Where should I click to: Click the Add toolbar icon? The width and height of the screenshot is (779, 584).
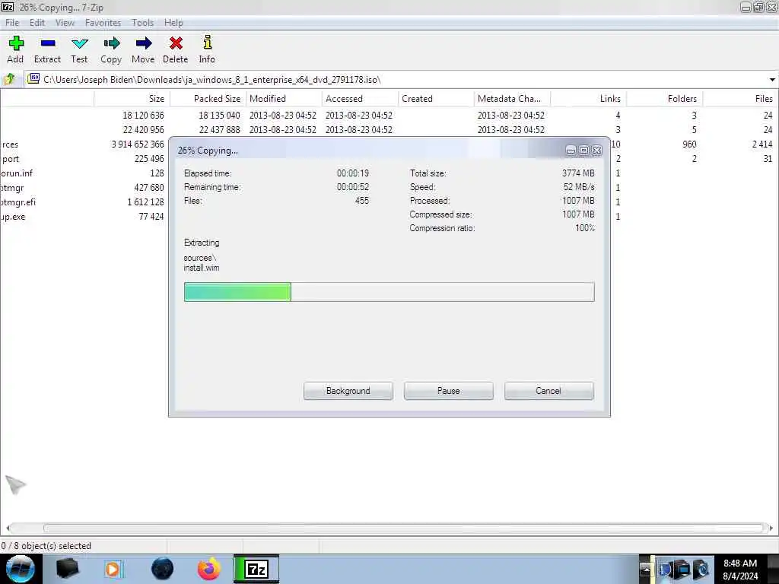tap(15, 49)
